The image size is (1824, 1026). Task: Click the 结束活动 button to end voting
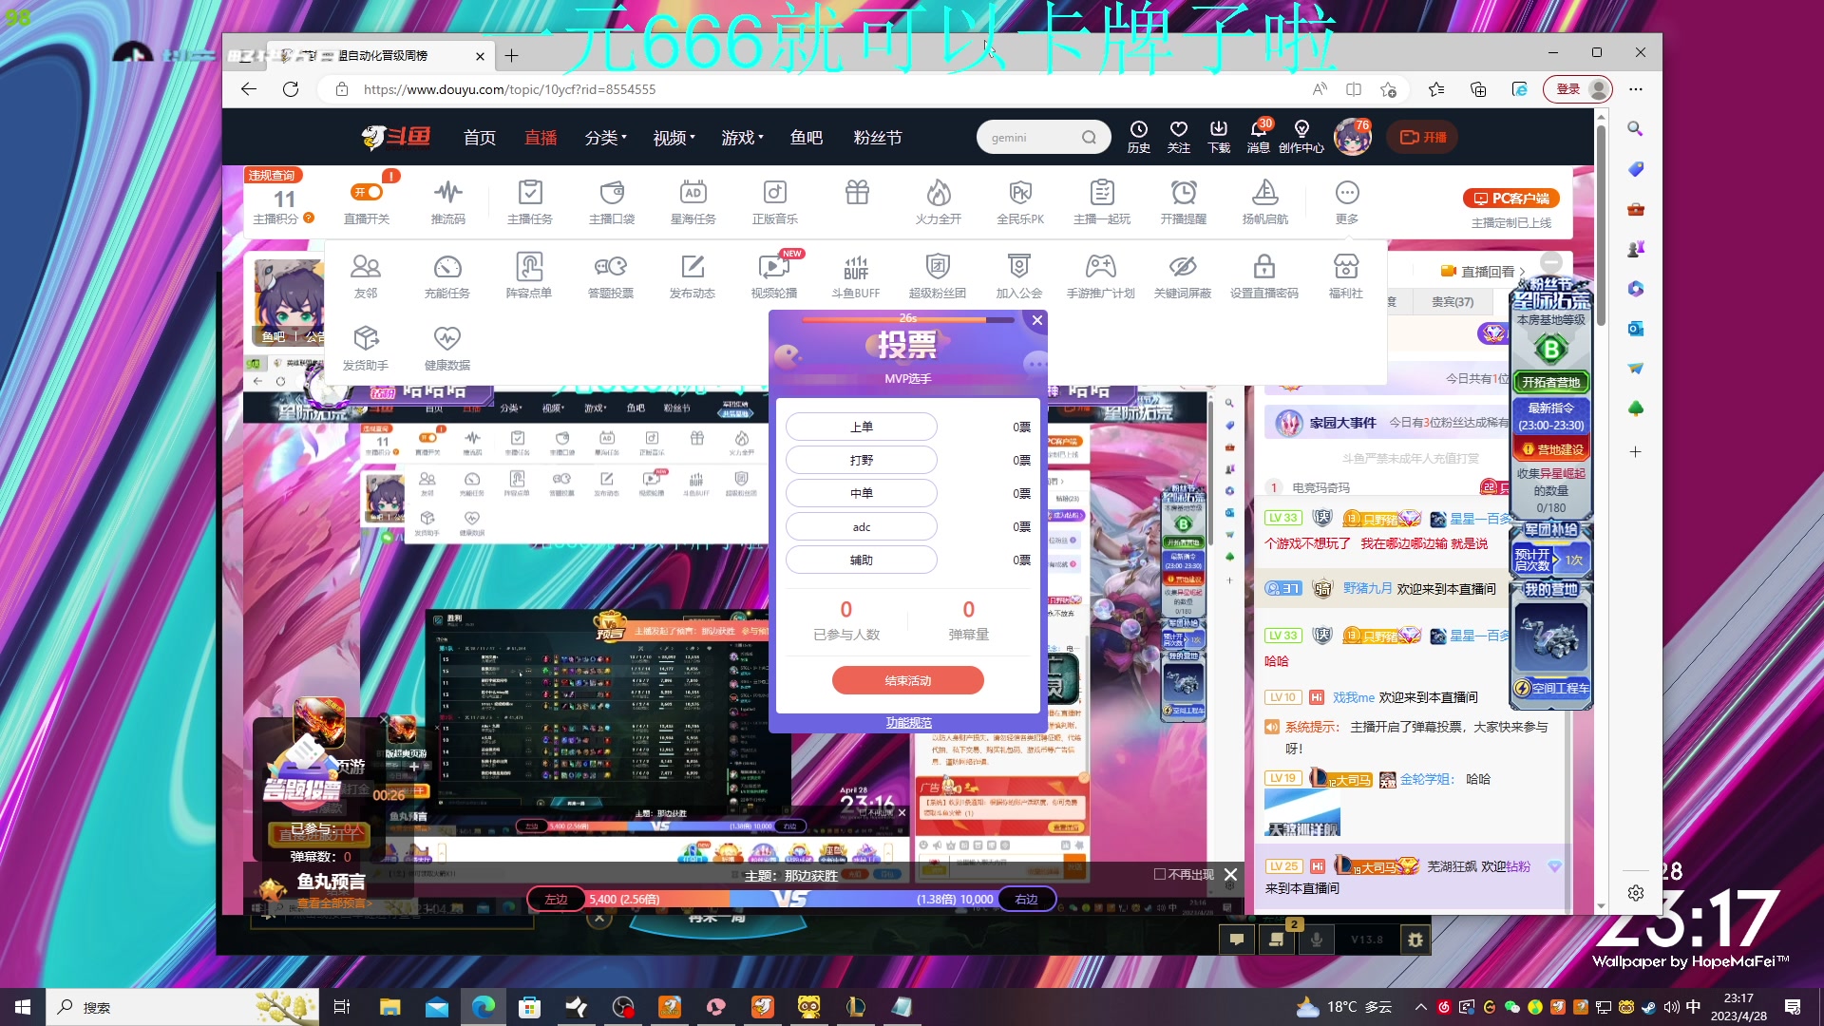pos(907,680)
